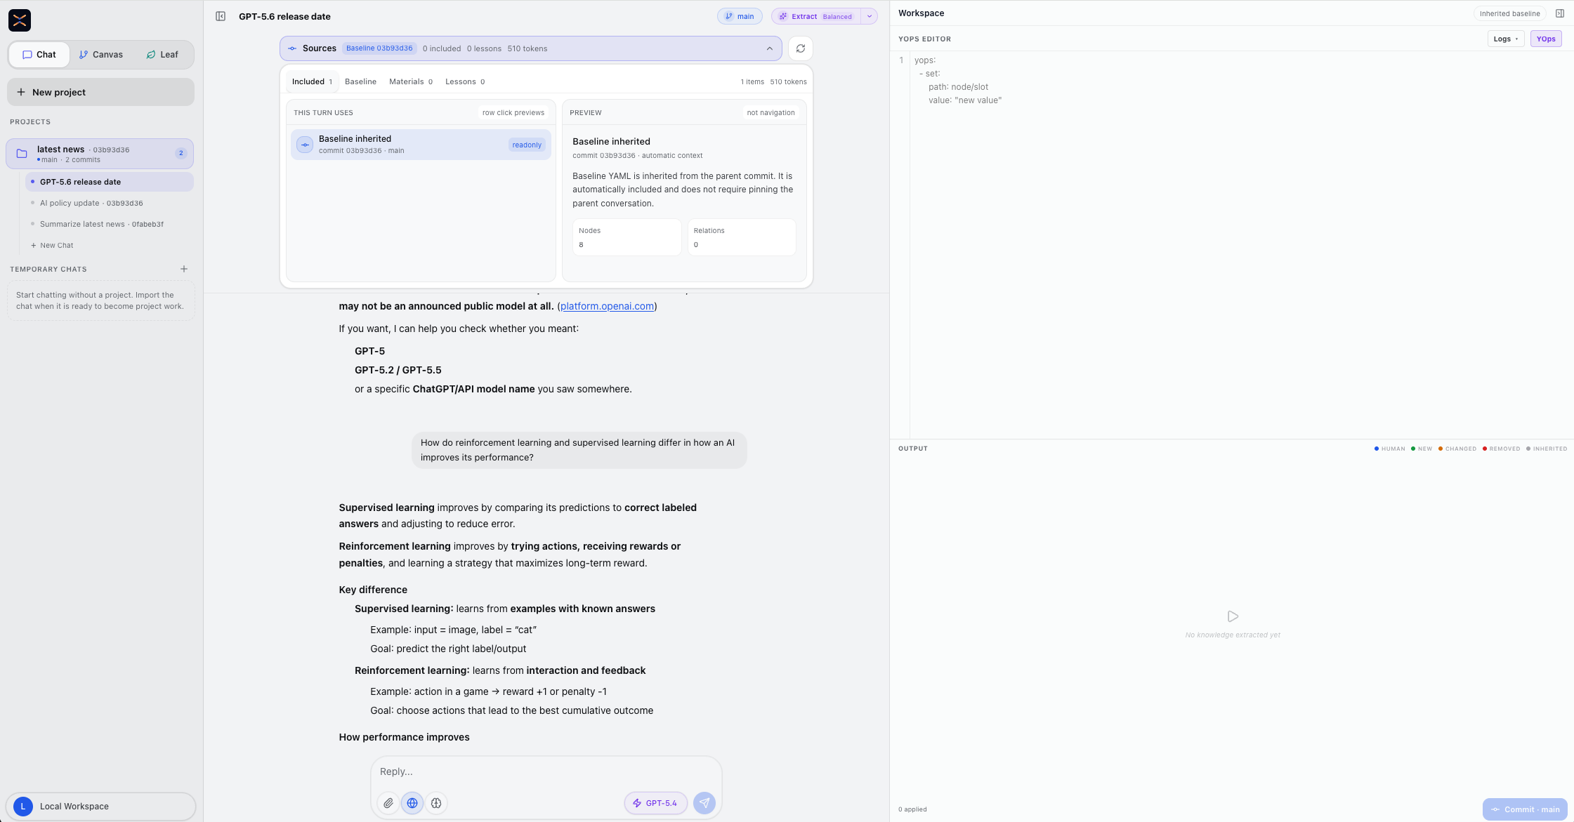Refresh the sources with the reload icon

(801, 48)
